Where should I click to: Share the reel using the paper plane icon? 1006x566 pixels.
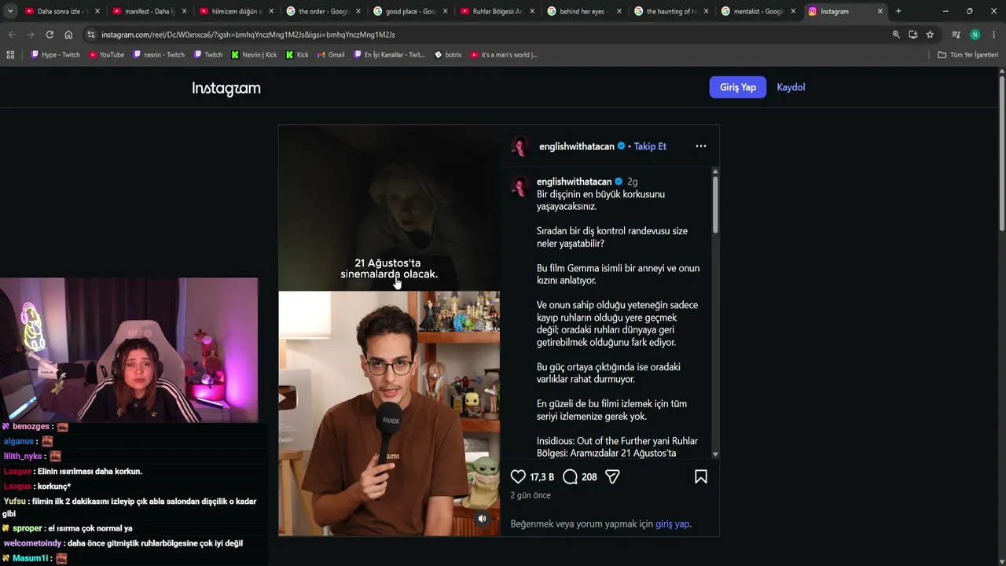[x=613, y=476]
